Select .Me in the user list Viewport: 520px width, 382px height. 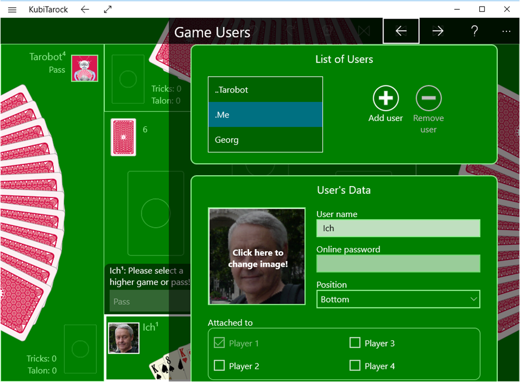tap(265, 115)
